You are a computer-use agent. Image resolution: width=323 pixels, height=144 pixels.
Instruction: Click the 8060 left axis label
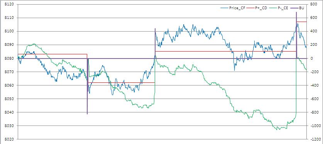coord(9,85)
